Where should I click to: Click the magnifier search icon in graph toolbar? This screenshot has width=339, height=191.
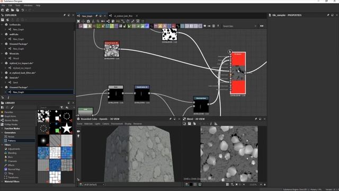[98, 21]
